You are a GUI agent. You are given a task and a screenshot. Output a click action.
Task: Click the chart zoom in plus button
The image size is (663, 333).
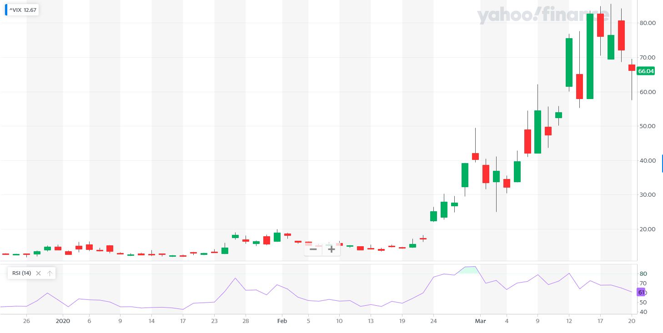(331, 249)
